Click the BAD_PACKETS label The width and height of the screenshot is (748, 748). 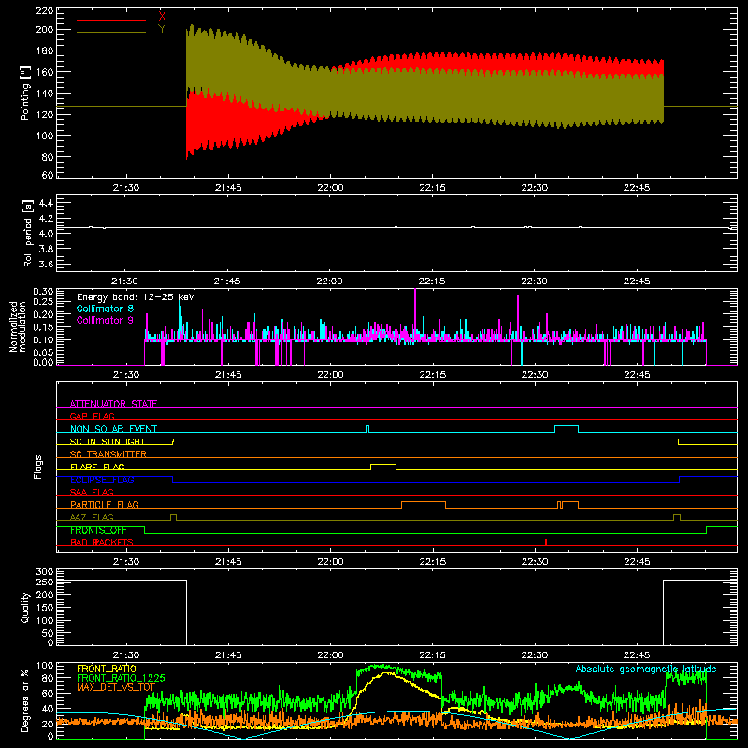click(x=102, y=542)
